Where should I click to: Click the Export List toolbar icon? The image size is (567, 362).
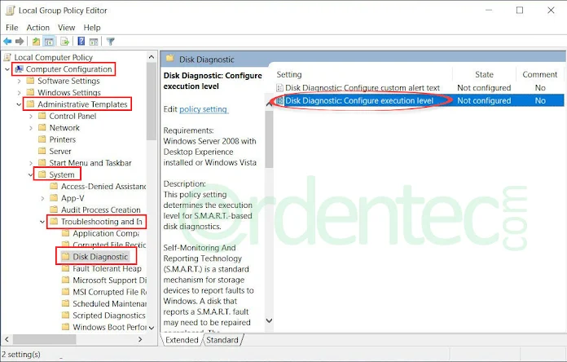click(x=64, y=42)
